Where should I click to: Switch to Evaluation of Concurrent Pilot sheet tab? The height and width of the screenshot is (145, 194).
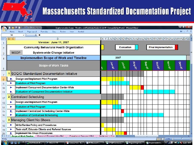coord(82,136)
